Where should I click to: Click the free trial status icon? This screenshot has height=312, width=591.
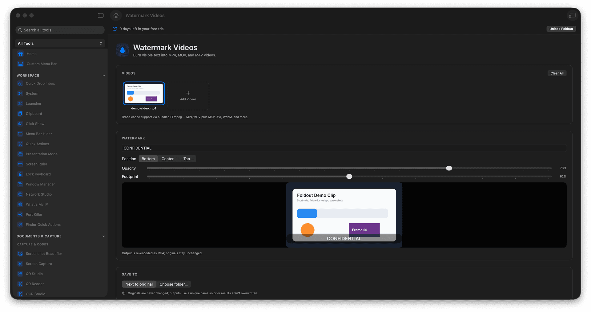[115, 29]
